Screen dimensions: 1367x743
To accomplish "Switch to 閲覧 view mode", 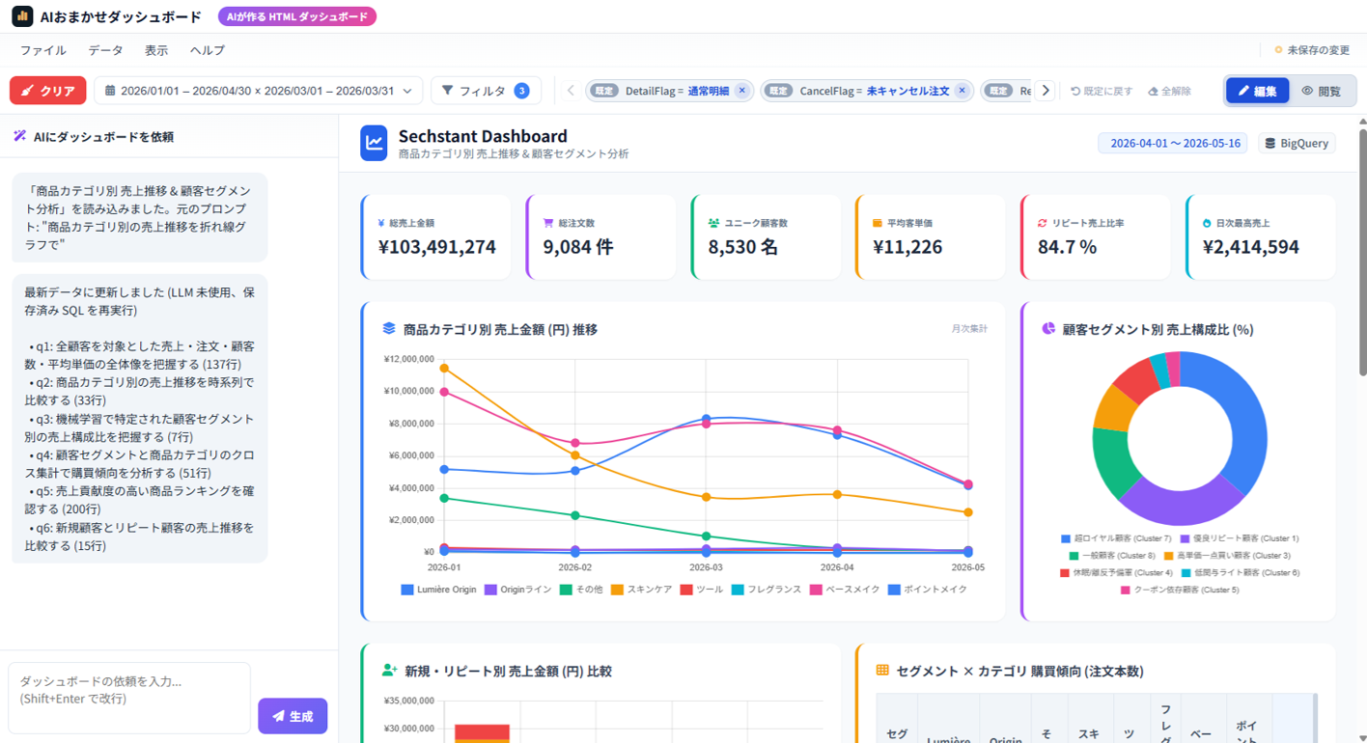I will (1322, 91).
